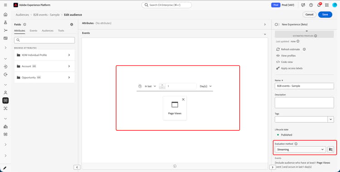Open the user profile avatar

pos(335,5)
